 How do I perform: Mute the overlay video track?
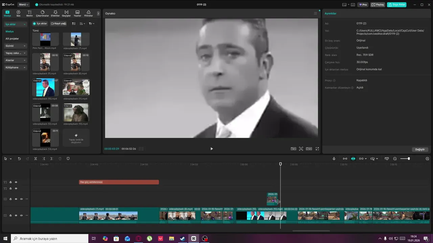21,199
